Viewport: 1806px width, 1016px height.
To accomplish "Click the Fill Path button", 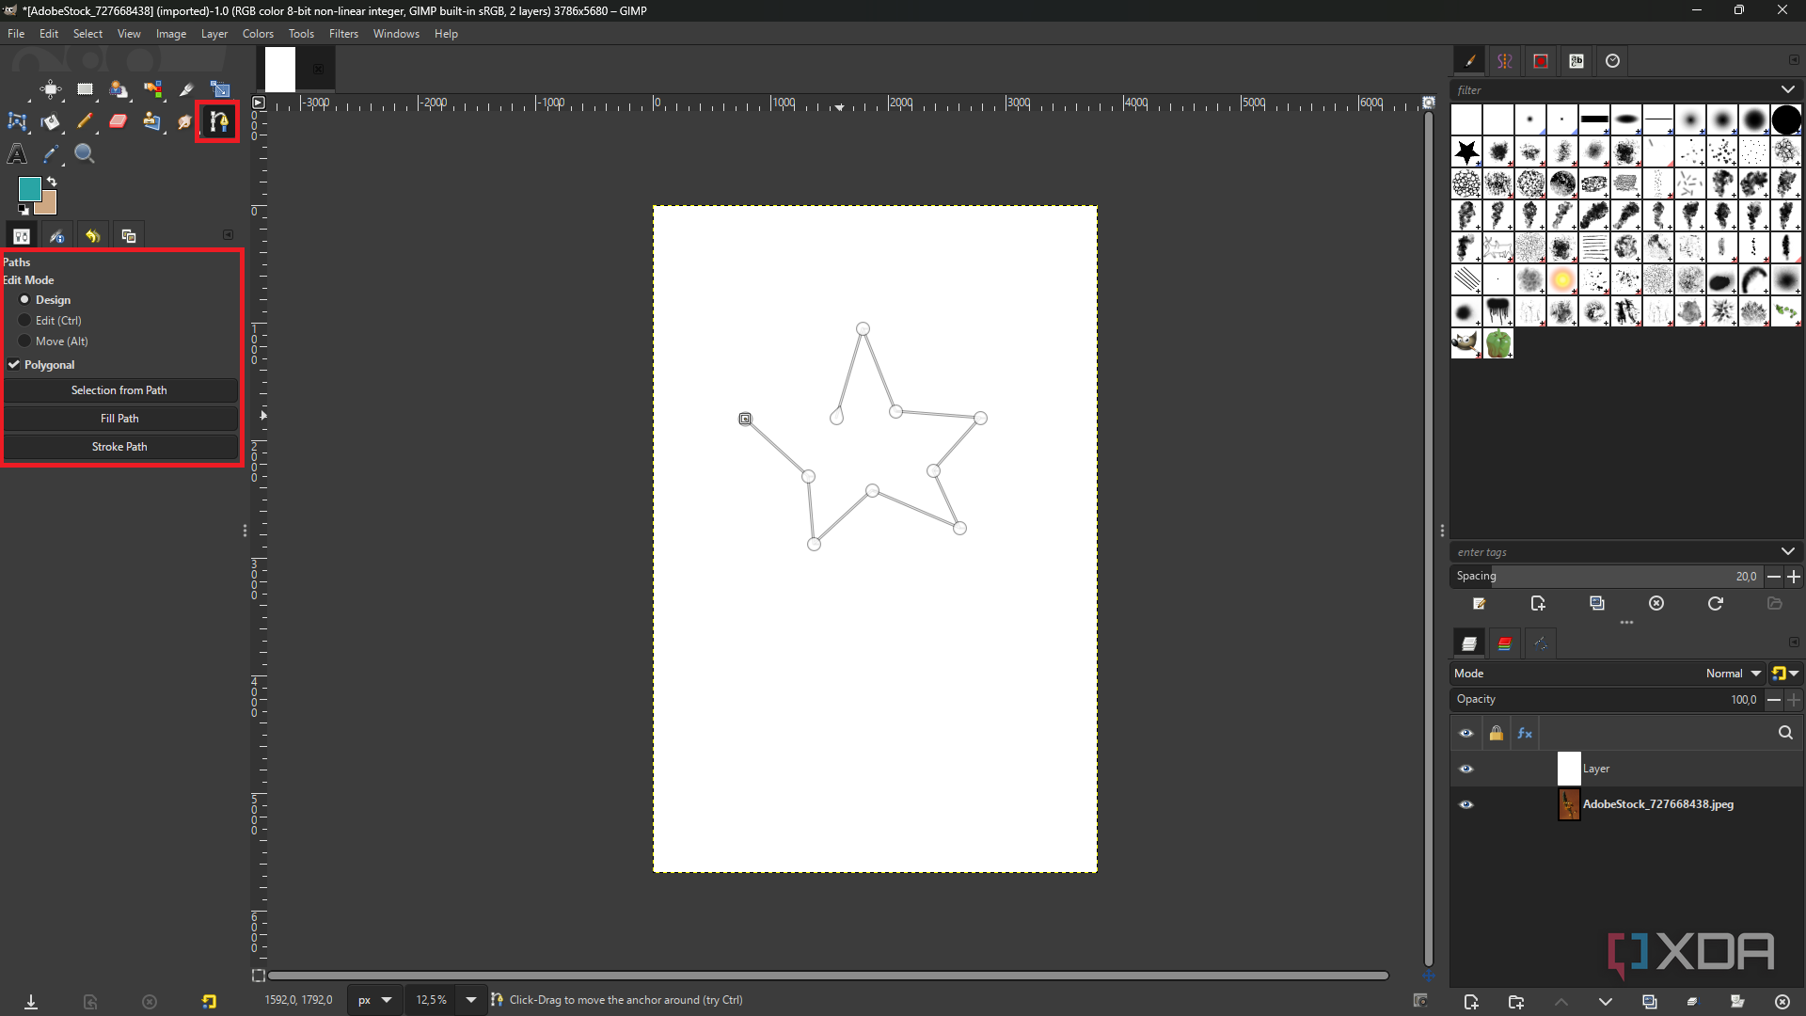I will click(x=119, y=419).
